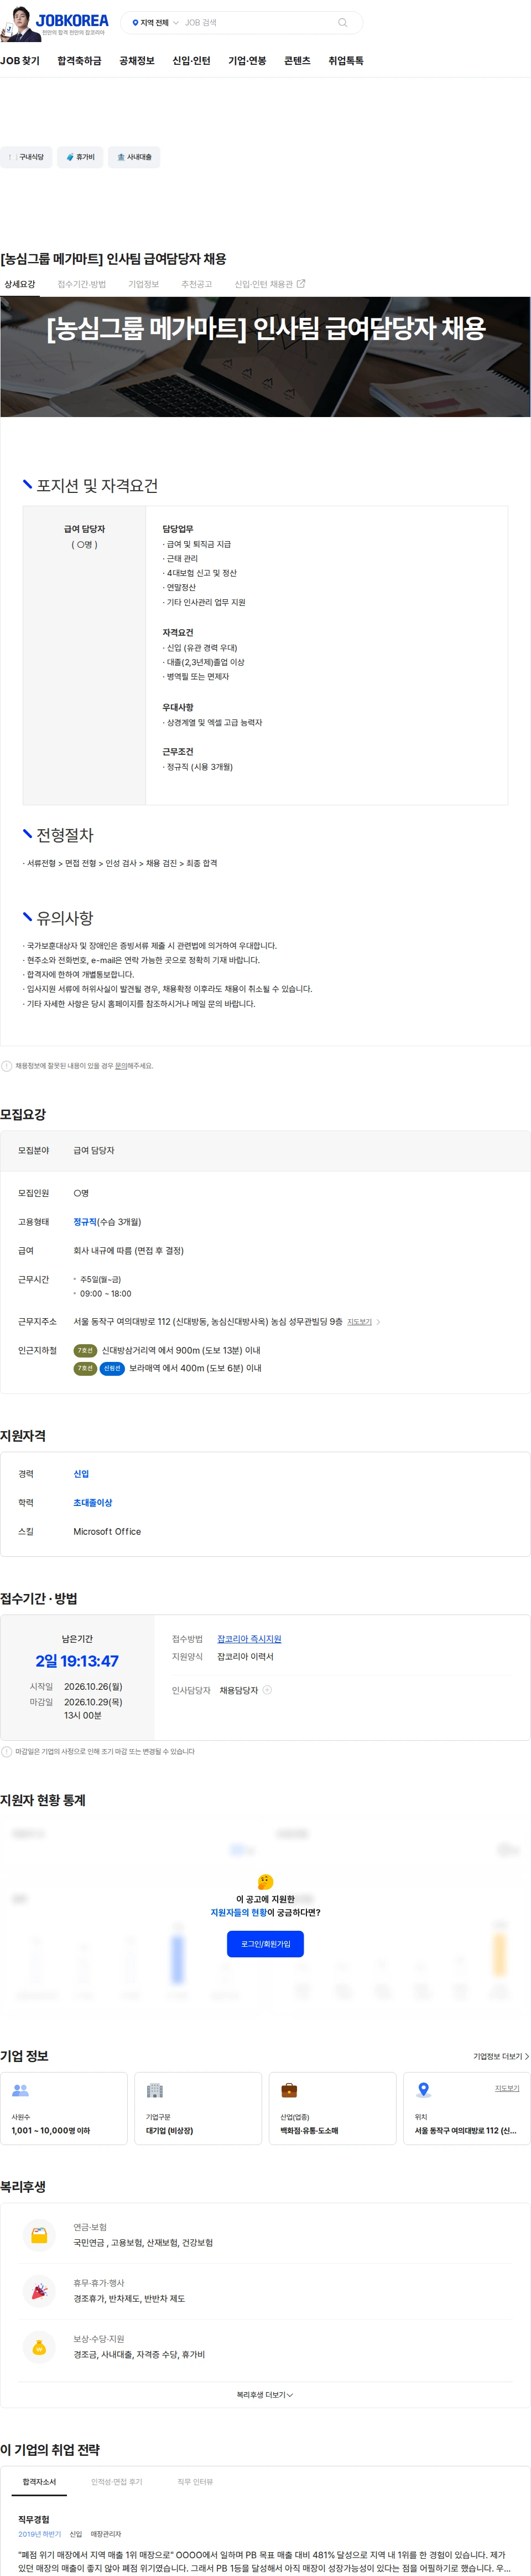Click the 매장관리자 tag text
Screen dimensions: 531x2576
coord(106,2534)
